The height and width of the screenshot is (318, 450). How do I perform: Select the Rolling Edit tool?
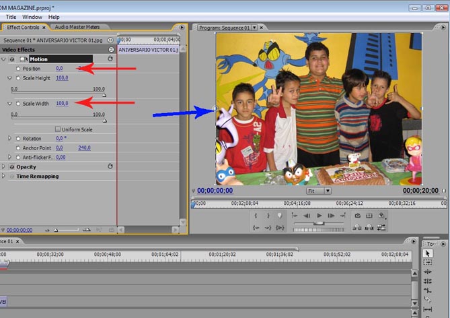pos(428,281)
